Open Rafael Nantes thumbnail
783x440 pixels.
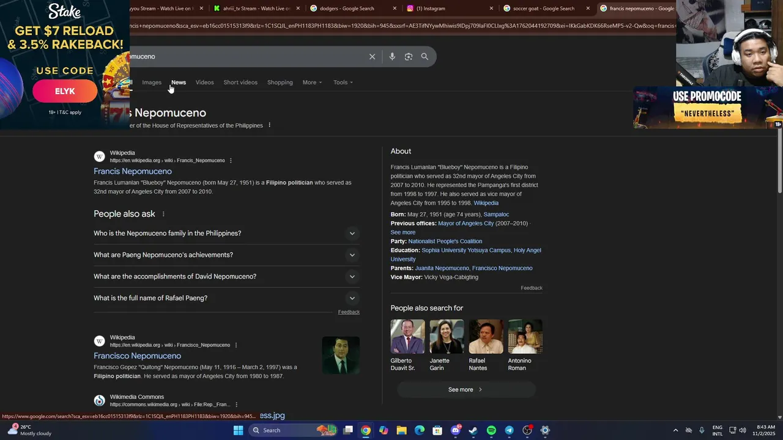(x=486, y=337)
